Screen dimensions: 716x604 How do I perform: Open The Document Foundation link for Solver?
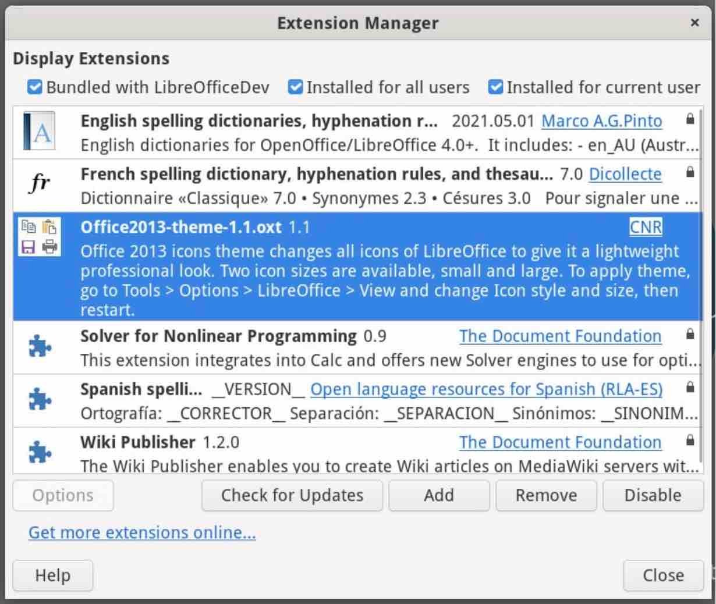pos(560,336)
